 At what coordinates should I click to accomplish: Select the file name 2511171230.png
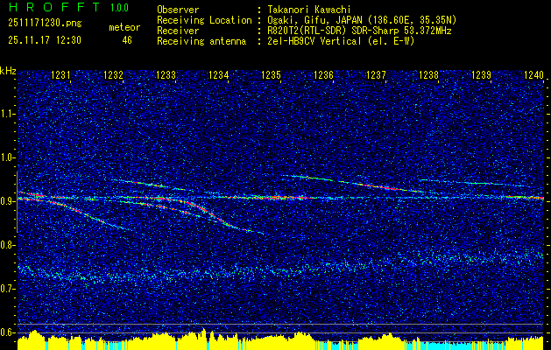pyautogui.click(x=45, y=24)
